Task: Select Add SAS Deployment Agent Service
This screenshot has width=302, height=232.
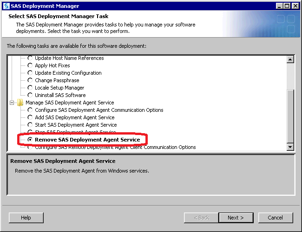Action: 30,117
